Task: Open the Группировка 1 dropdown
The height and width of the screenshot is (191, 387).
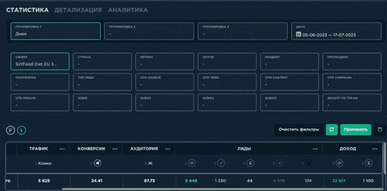Action: (56, 31)
